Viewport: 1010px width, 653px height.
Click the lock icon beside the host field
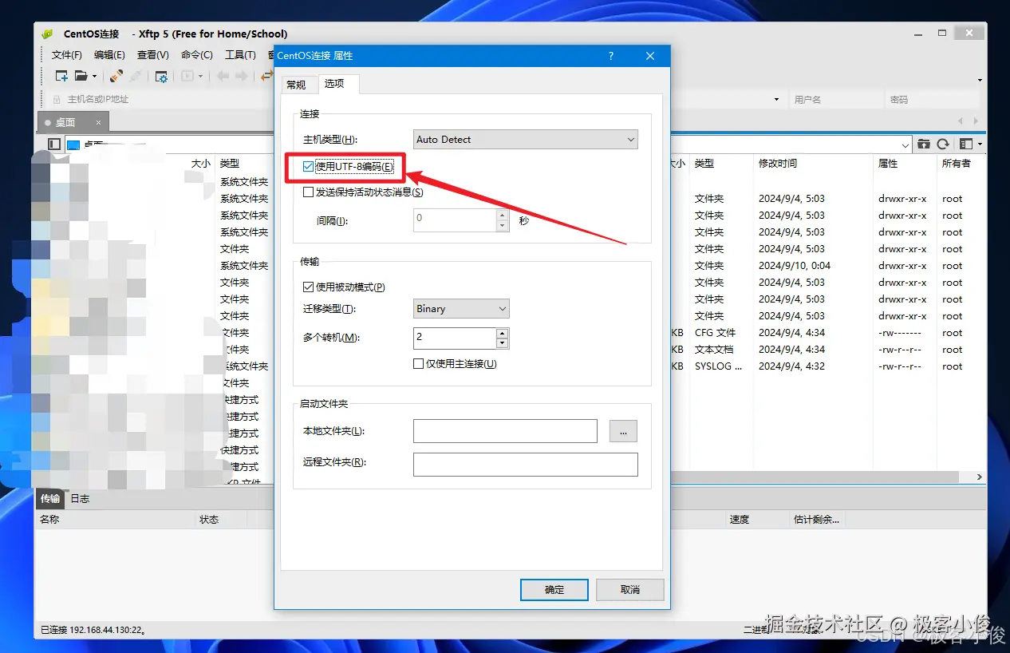click(x=57, y=100)
